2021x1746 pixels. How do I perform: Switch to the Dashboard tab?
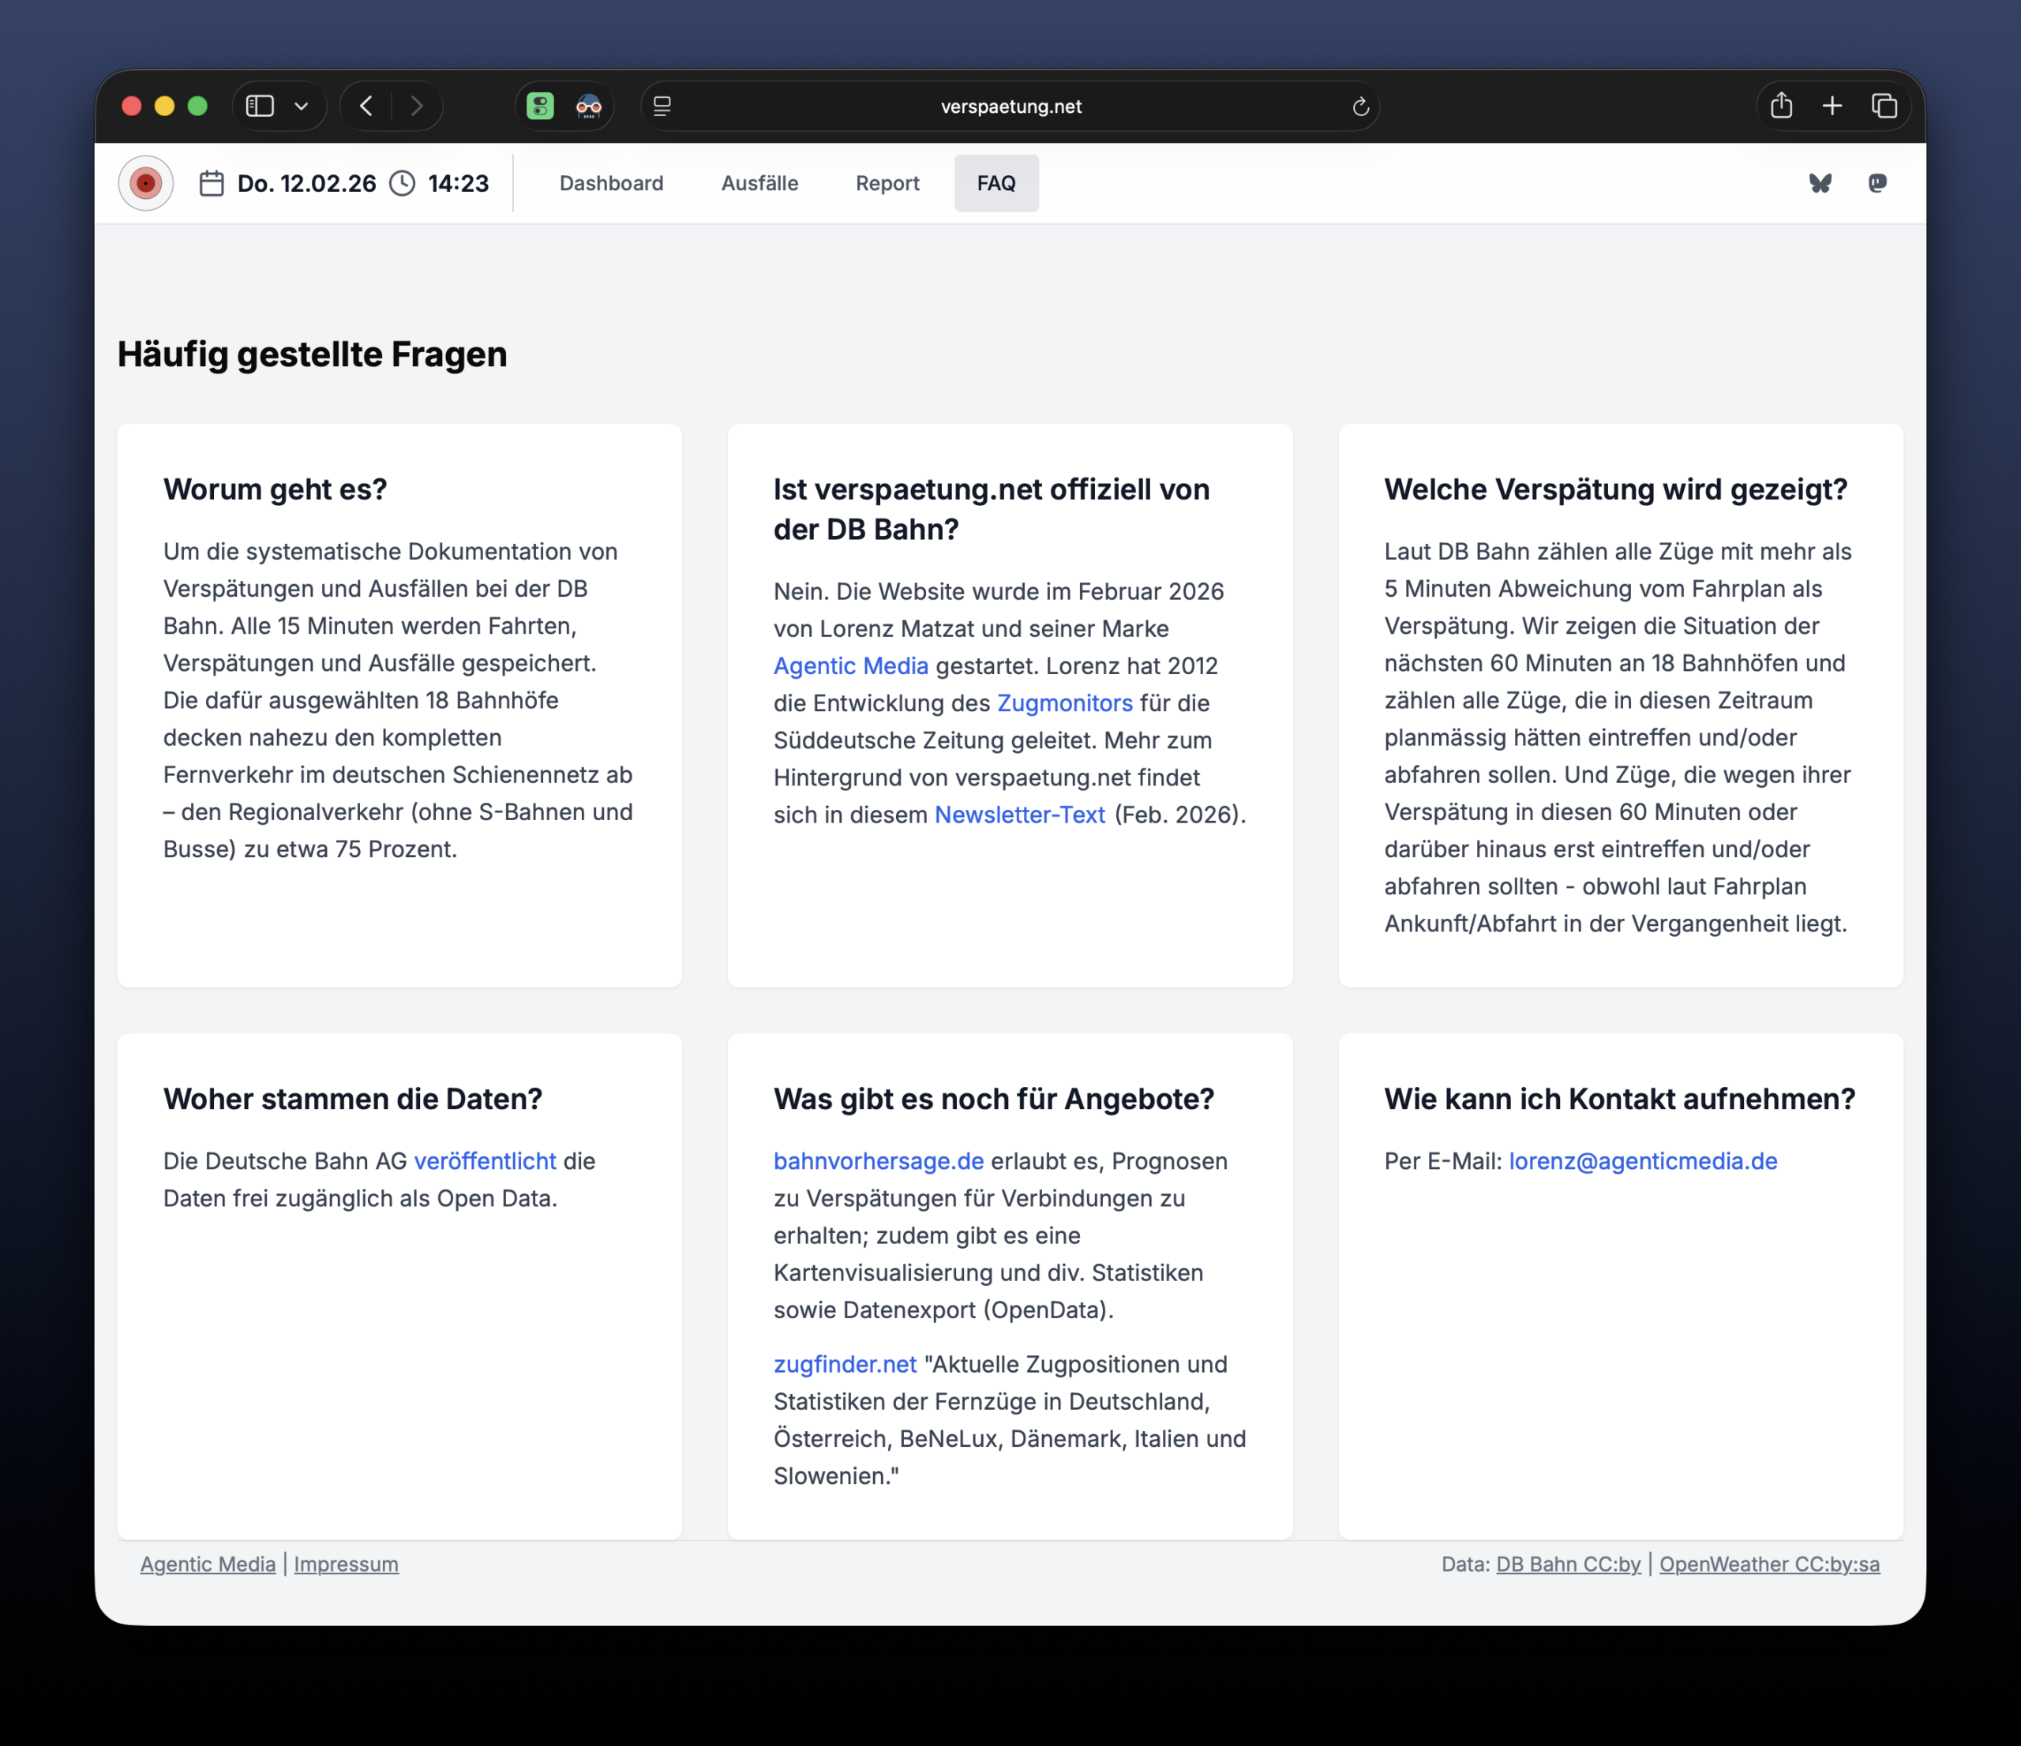point(610,183)
